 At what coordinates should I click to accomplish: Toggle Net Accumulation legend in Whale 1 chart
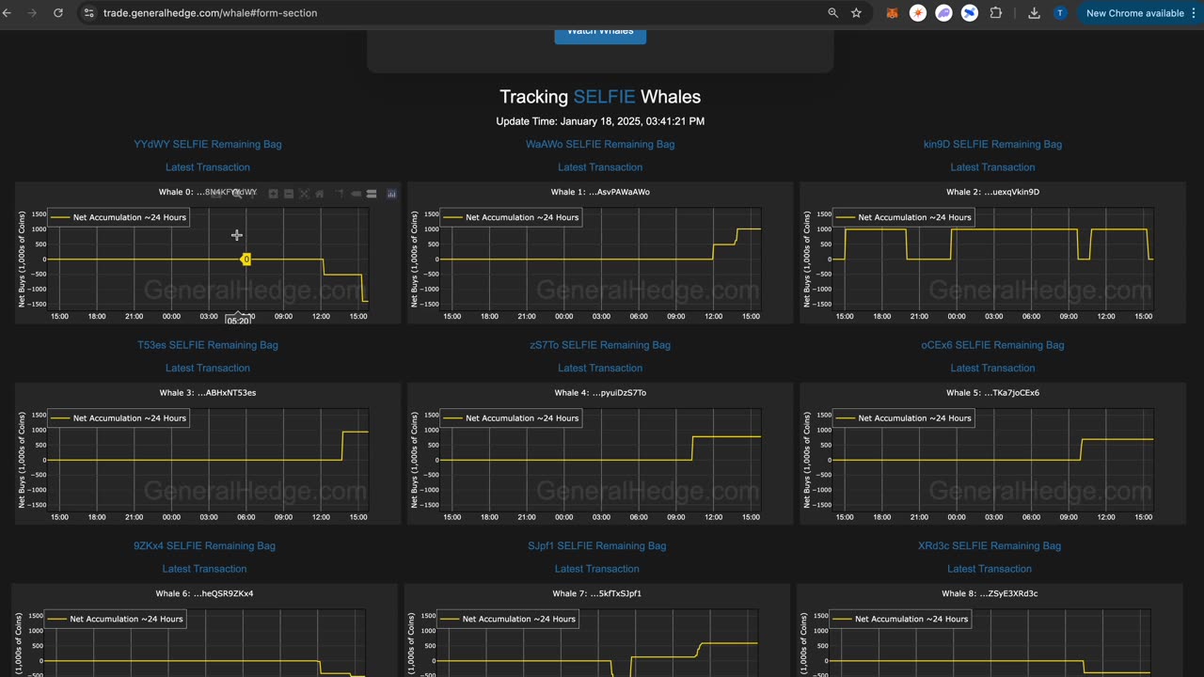(511, 217)
